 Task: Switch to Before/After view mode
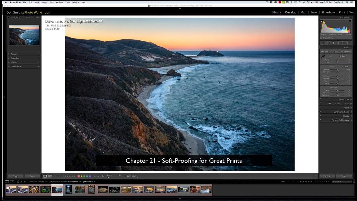pos(50,176)
